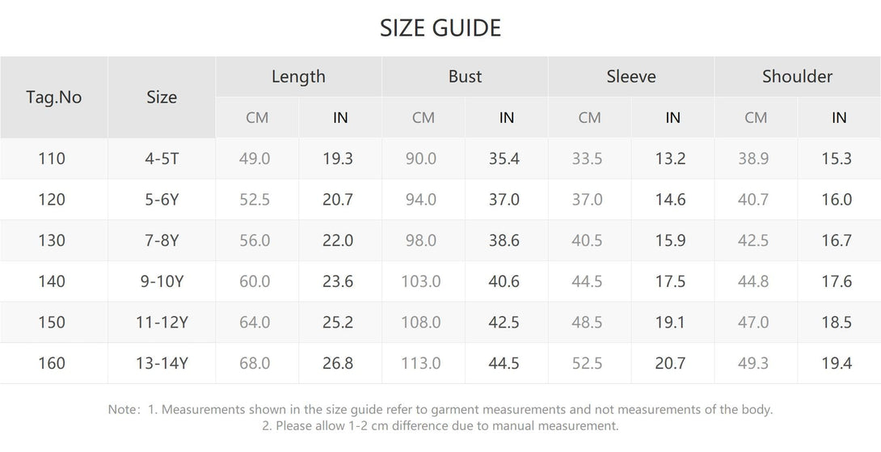Click the 7-8Y size cell

pyautogui.click(x=162, y=241)
